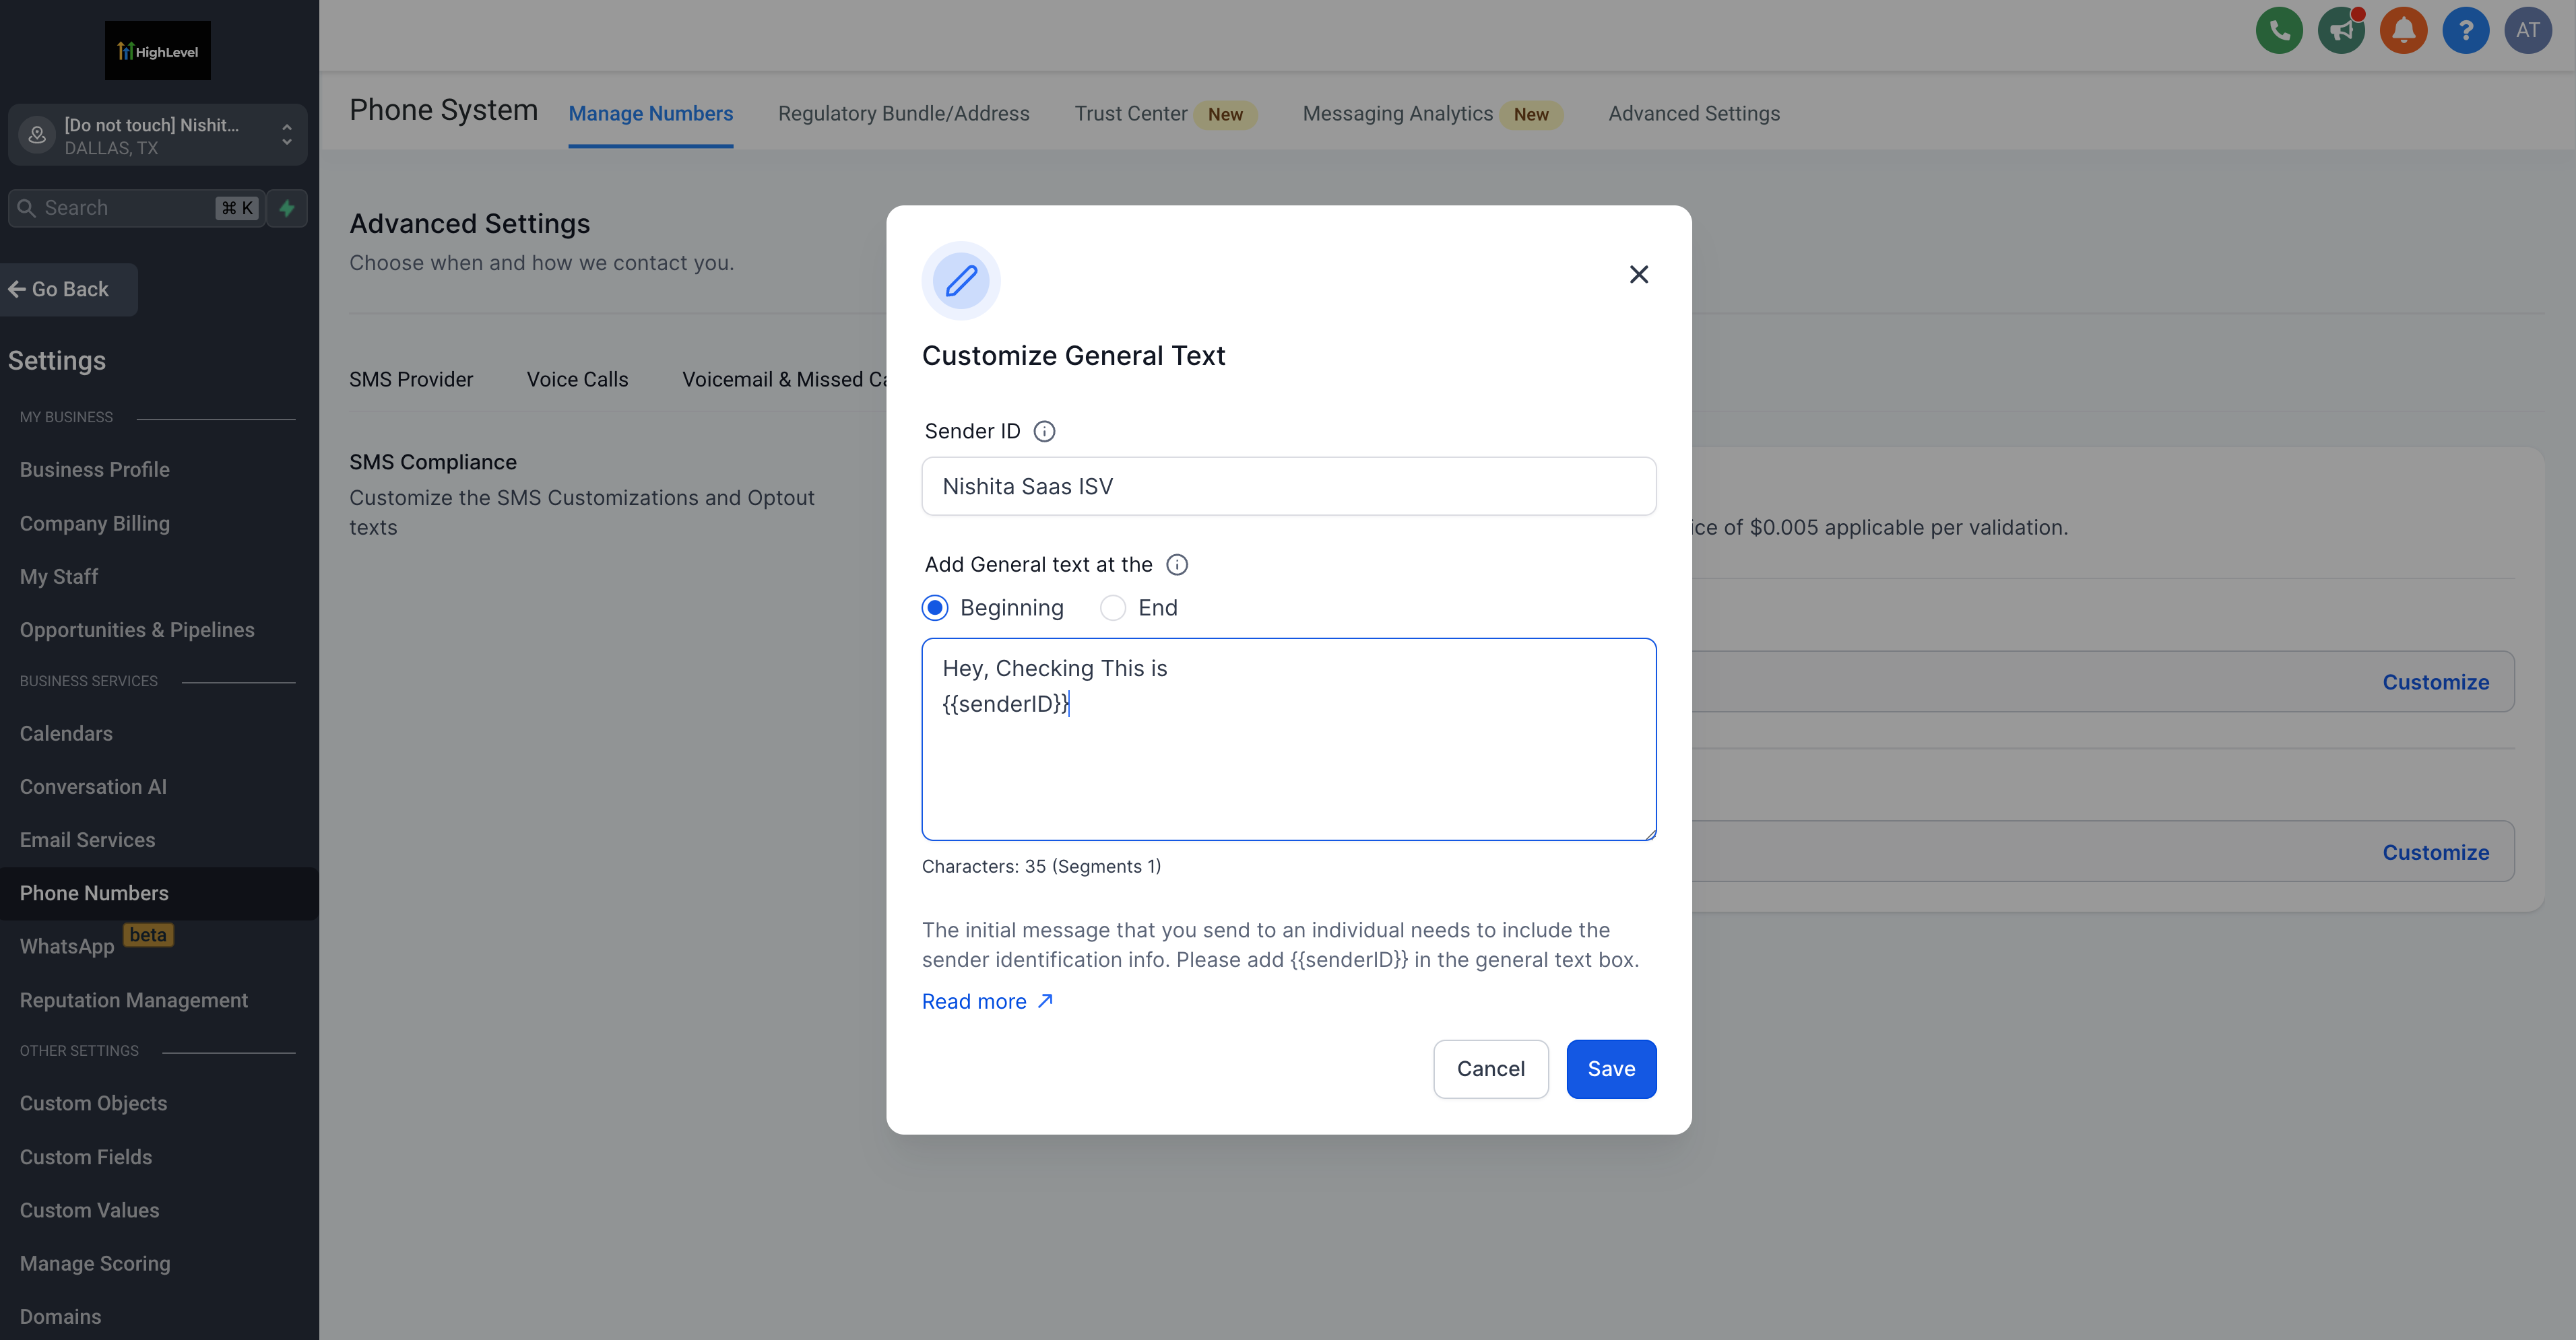Click the close X button on the modal

pyautogui.click(x=1636, y=273)
